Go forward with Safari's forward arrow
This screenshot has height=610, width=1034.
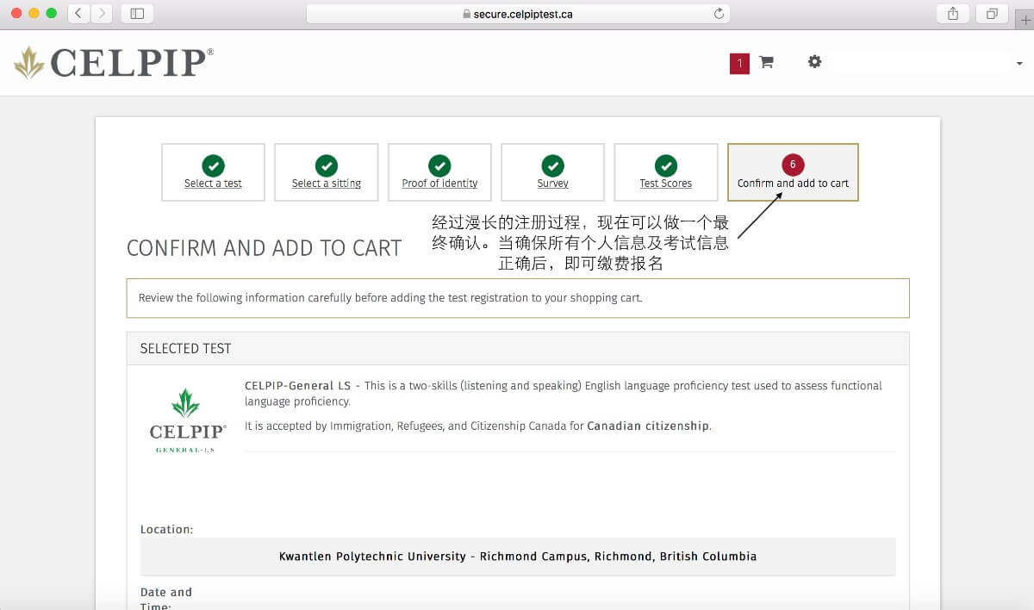[x=102, y=13]
